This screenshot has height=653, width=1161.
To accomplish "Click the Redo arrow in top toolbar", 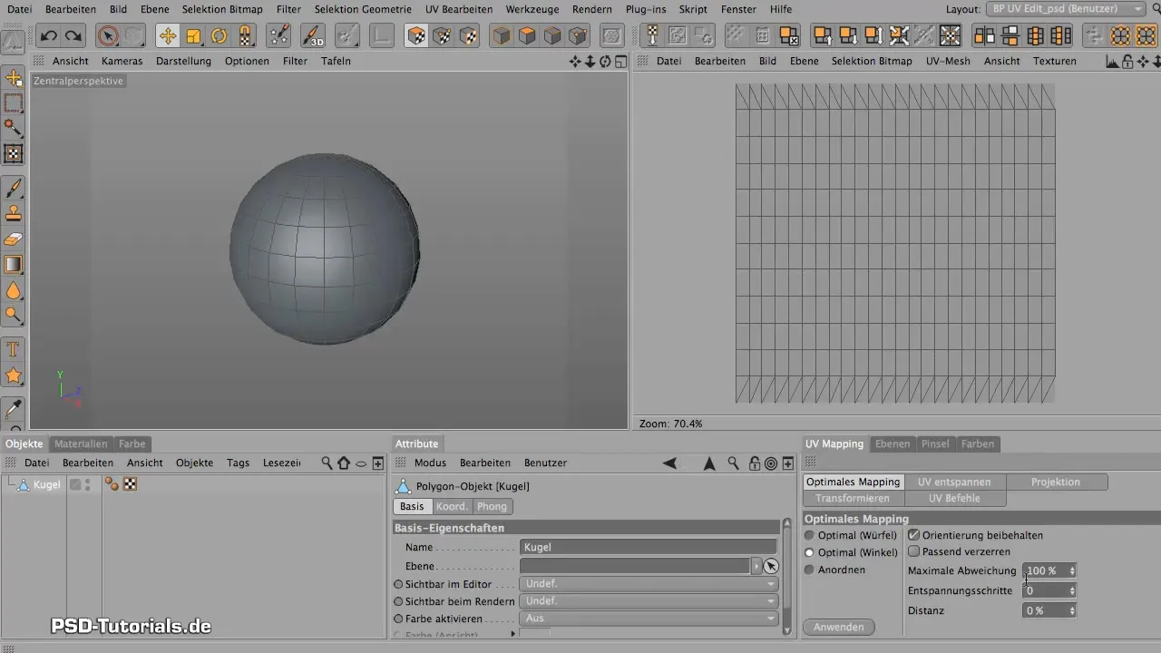I will point(73,36).
